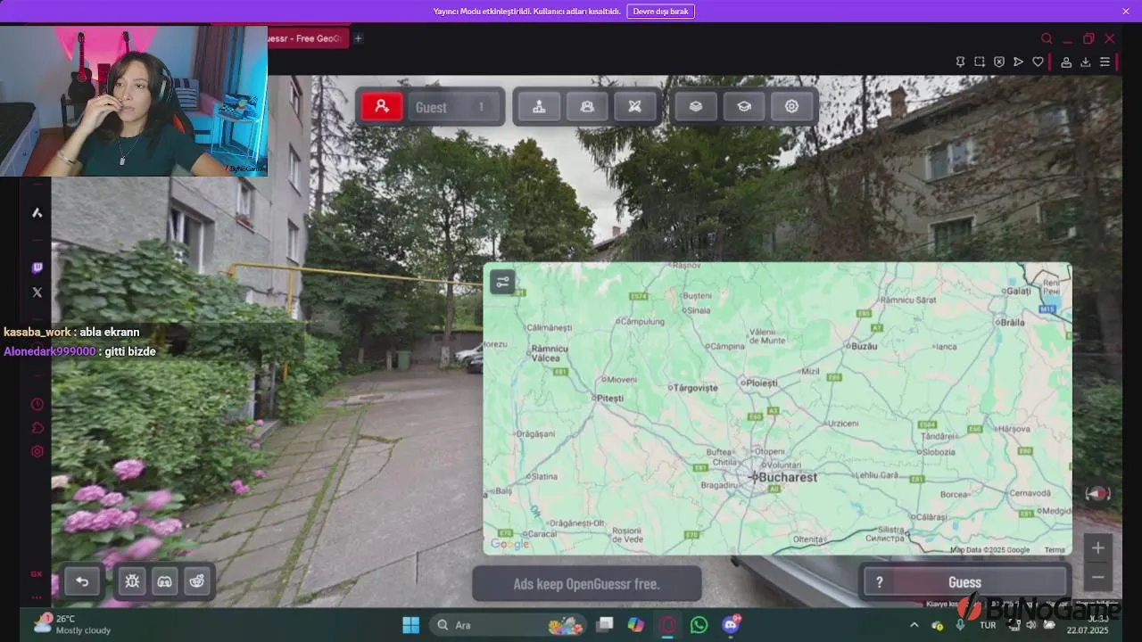Click Târgoviște label on the map

[697, 388]
